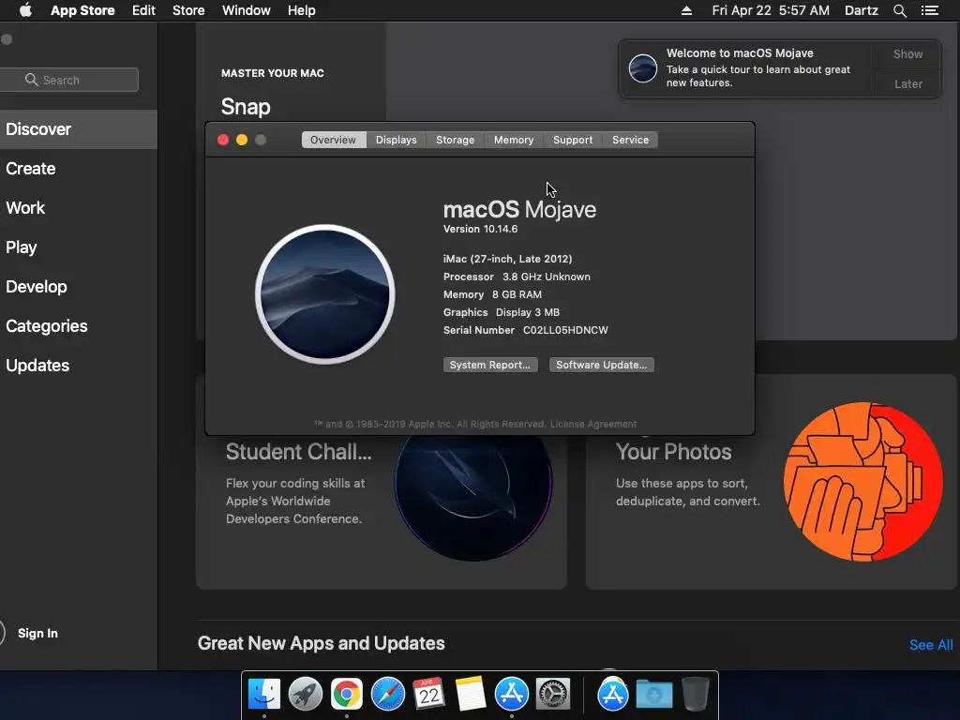Click the App Store icon left of System Preferences

click(512, 694)
